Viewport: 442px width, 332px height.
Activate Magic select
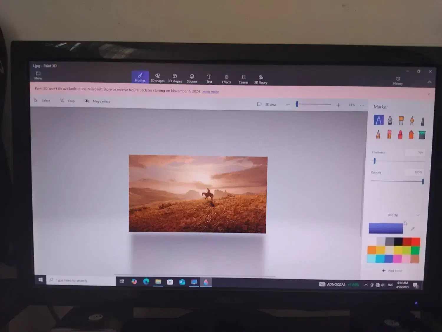point(97,101)
